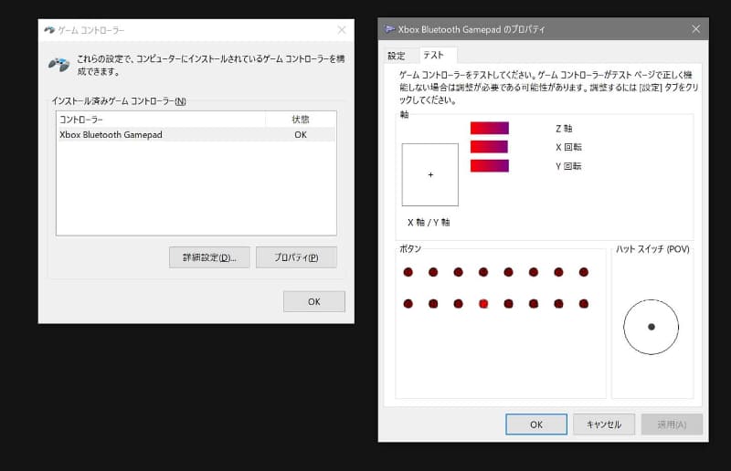The height and width of the screenshot is (471, 731).
Task: Click the X 軸 / Y 軸 label
Action: 429,222
